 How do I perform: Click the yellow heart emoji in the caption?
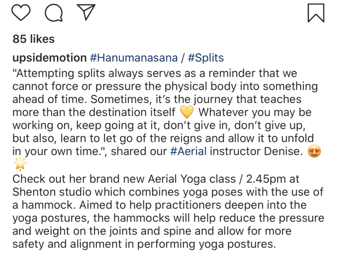187,112
